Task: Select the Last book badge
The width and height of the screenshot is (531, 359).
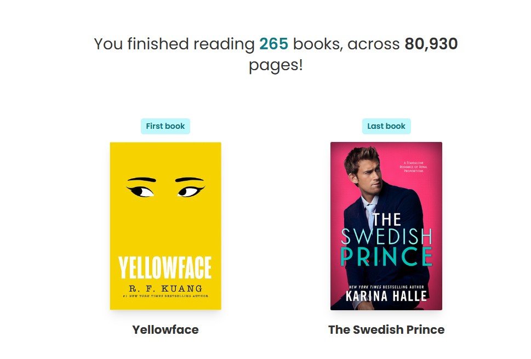Action: click(386, 126)
